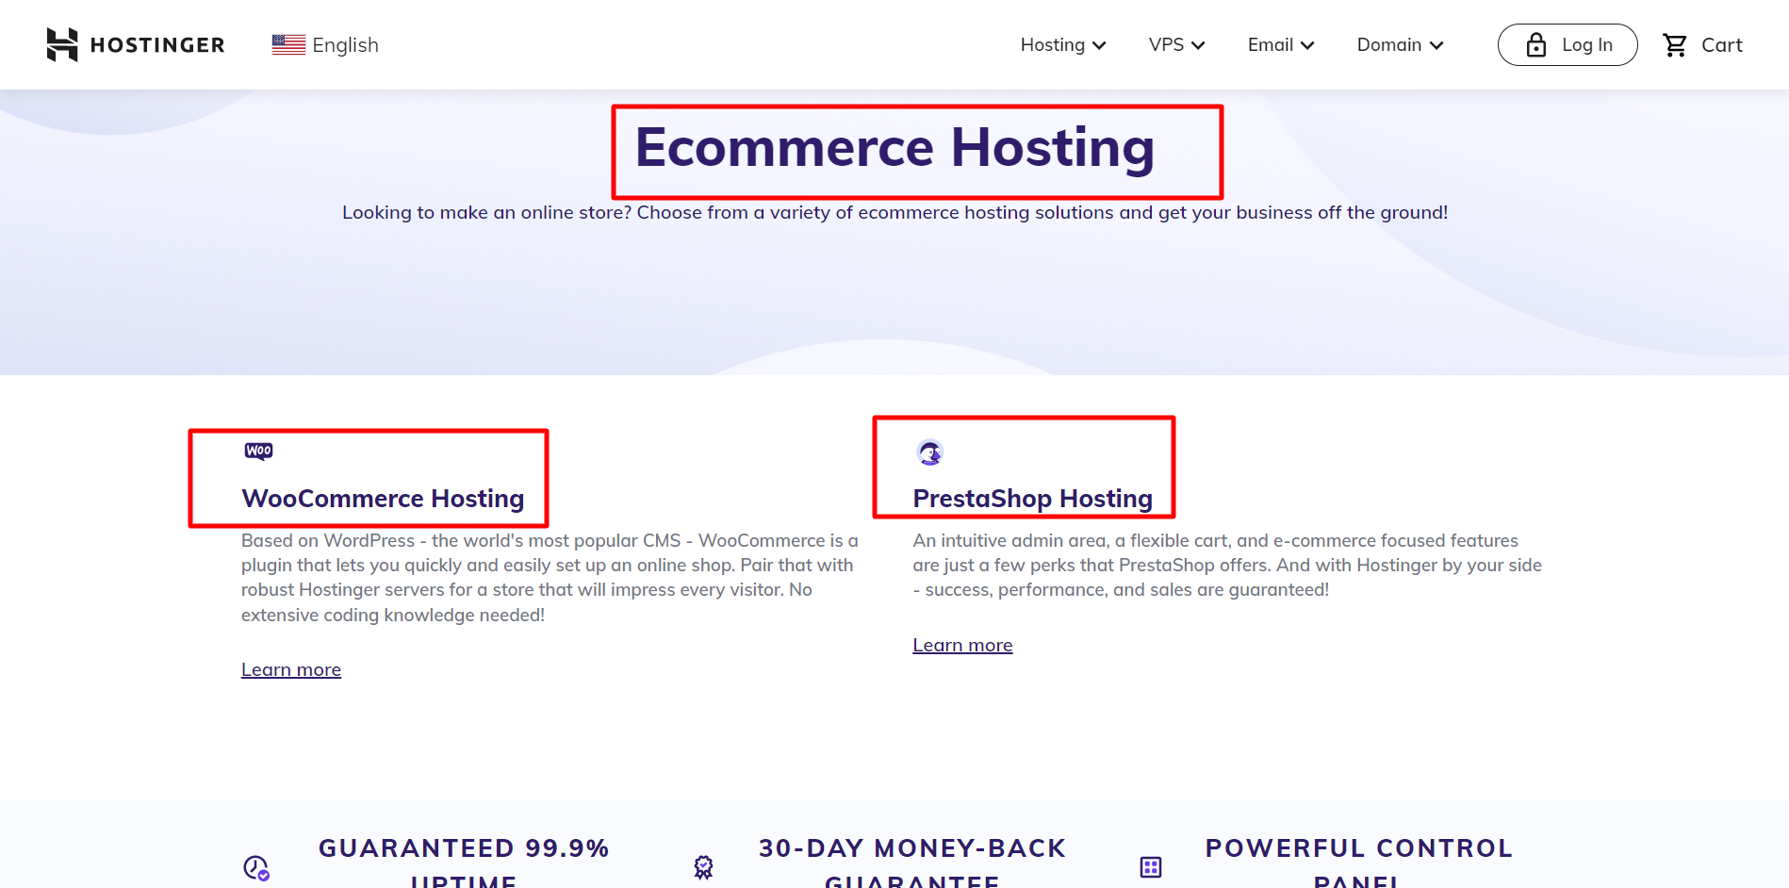The height and width of the screenshot is (888, 1789).
Task: Click the uptime clock icon
Action: pos(256,867)
